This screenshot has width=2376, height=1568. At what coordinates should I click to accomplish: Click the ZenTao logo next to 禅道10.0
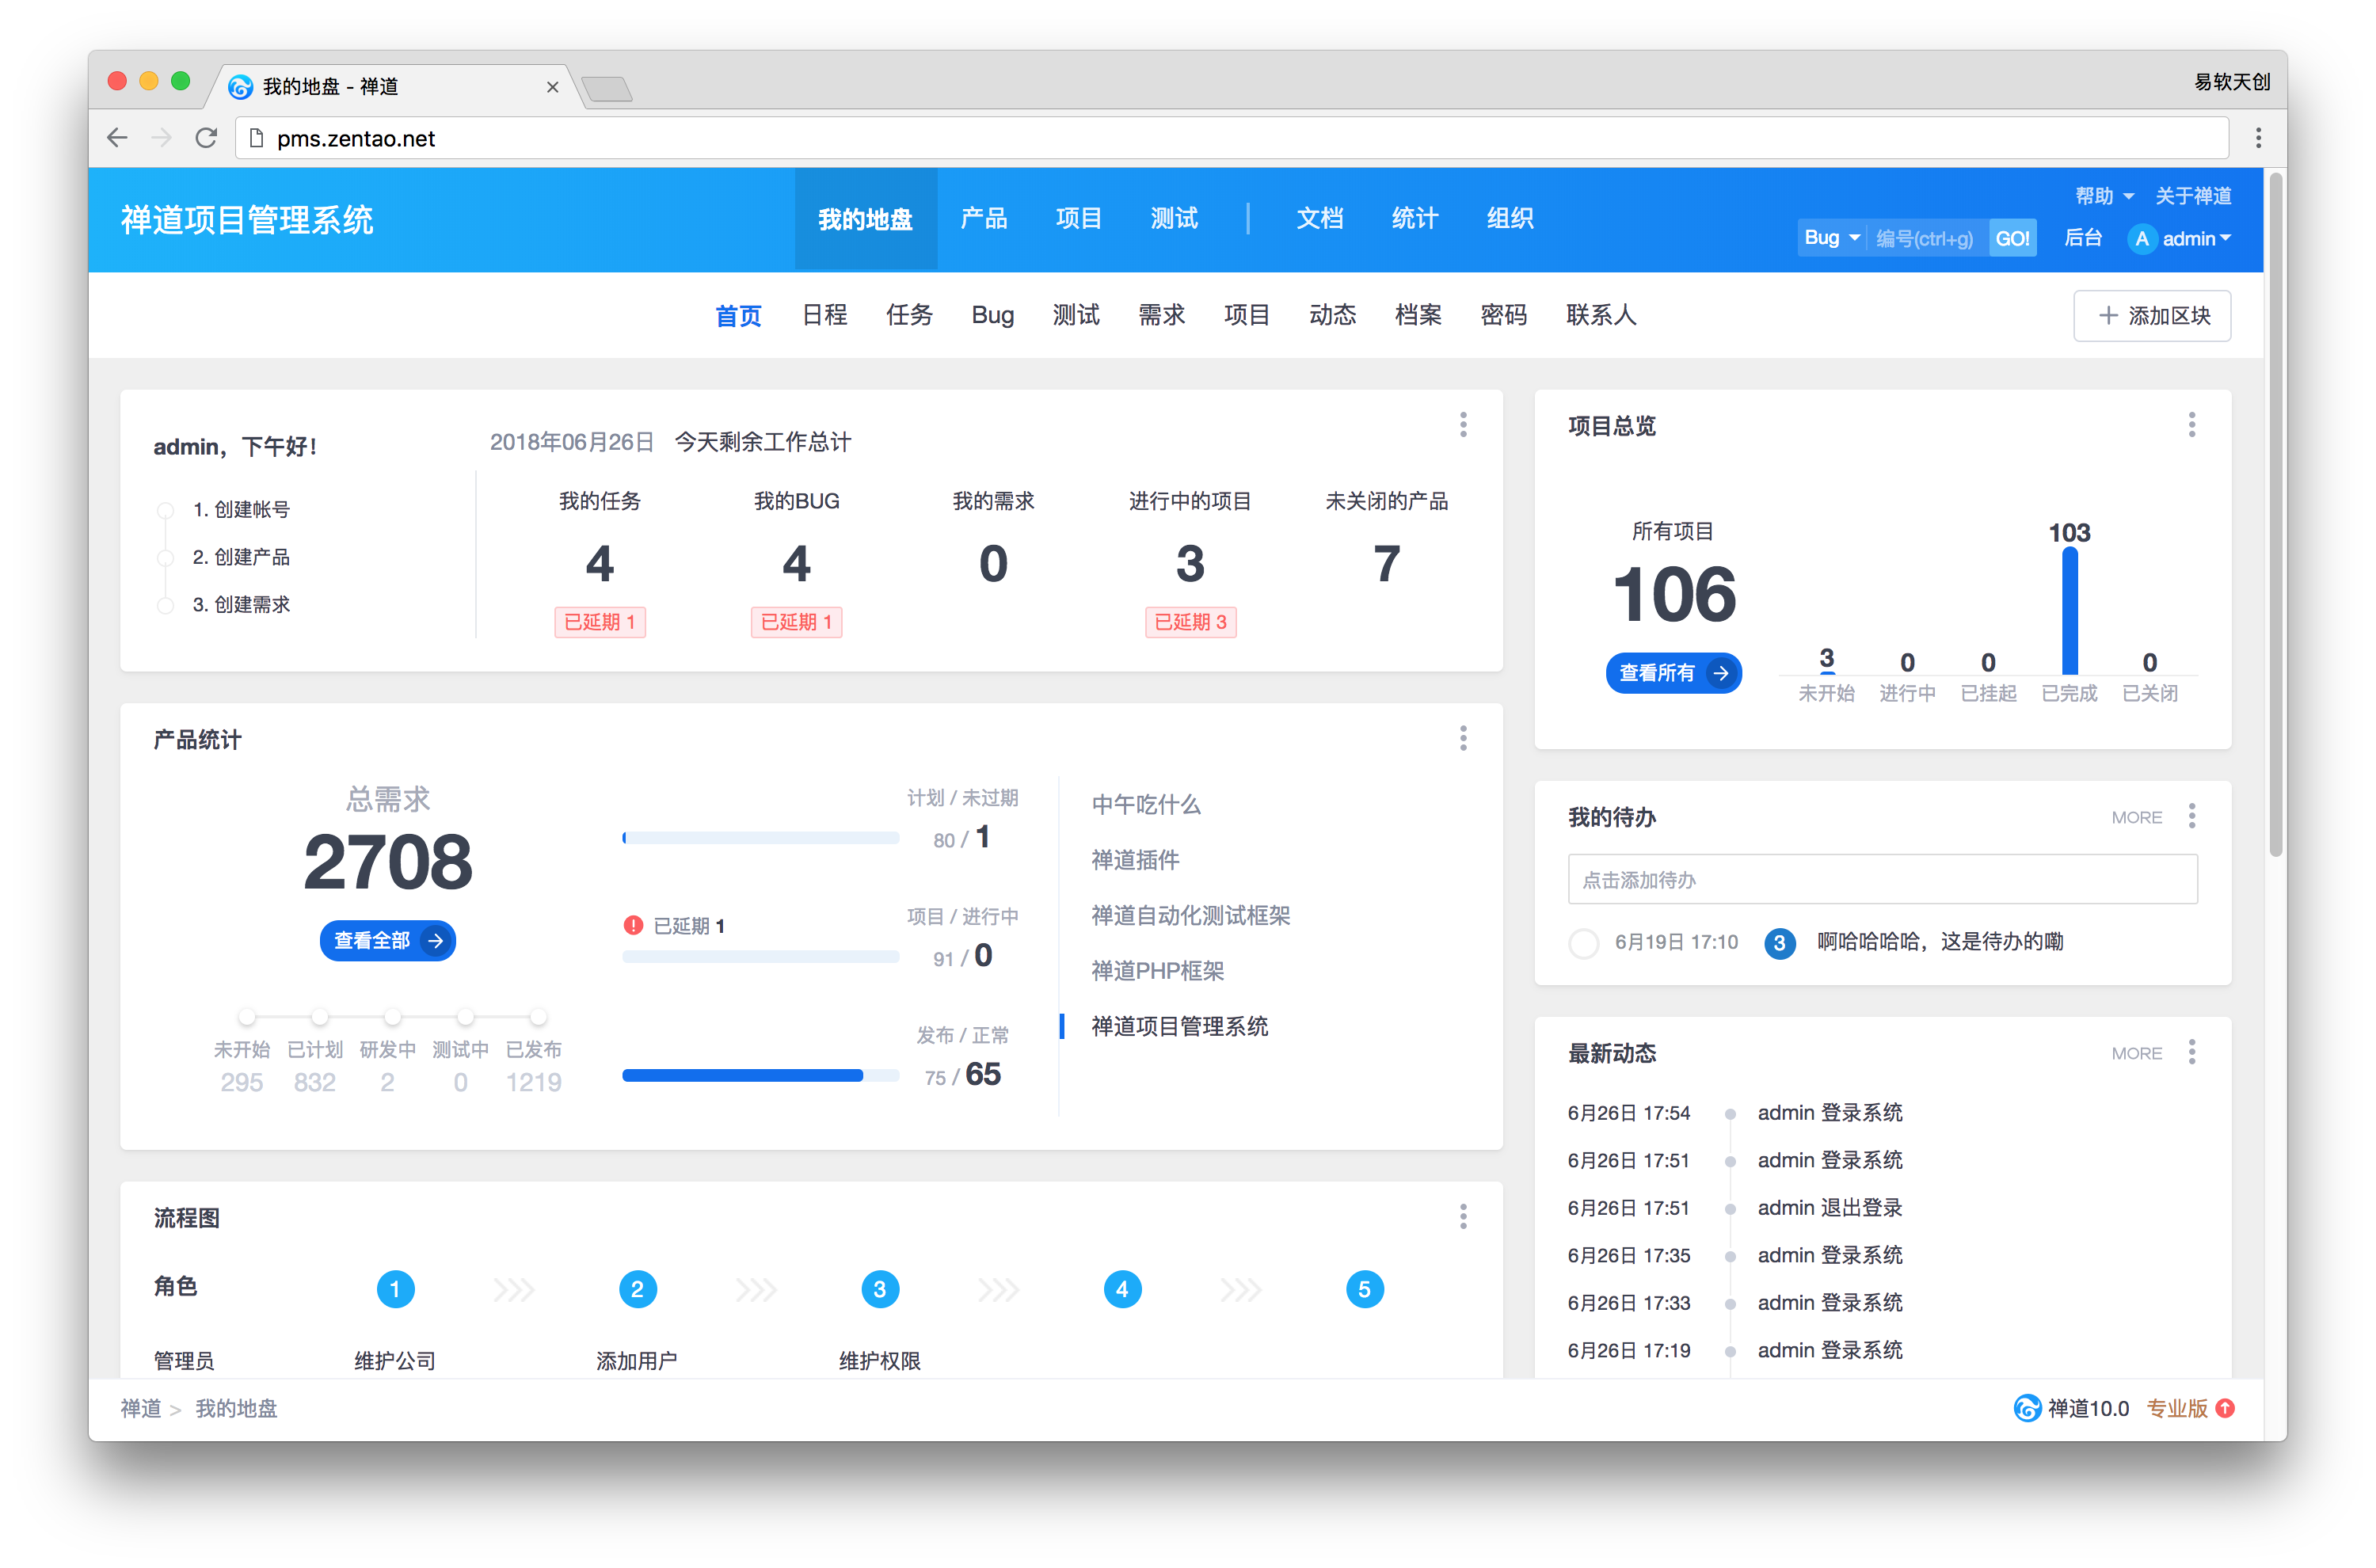tap(2027, 1408)
